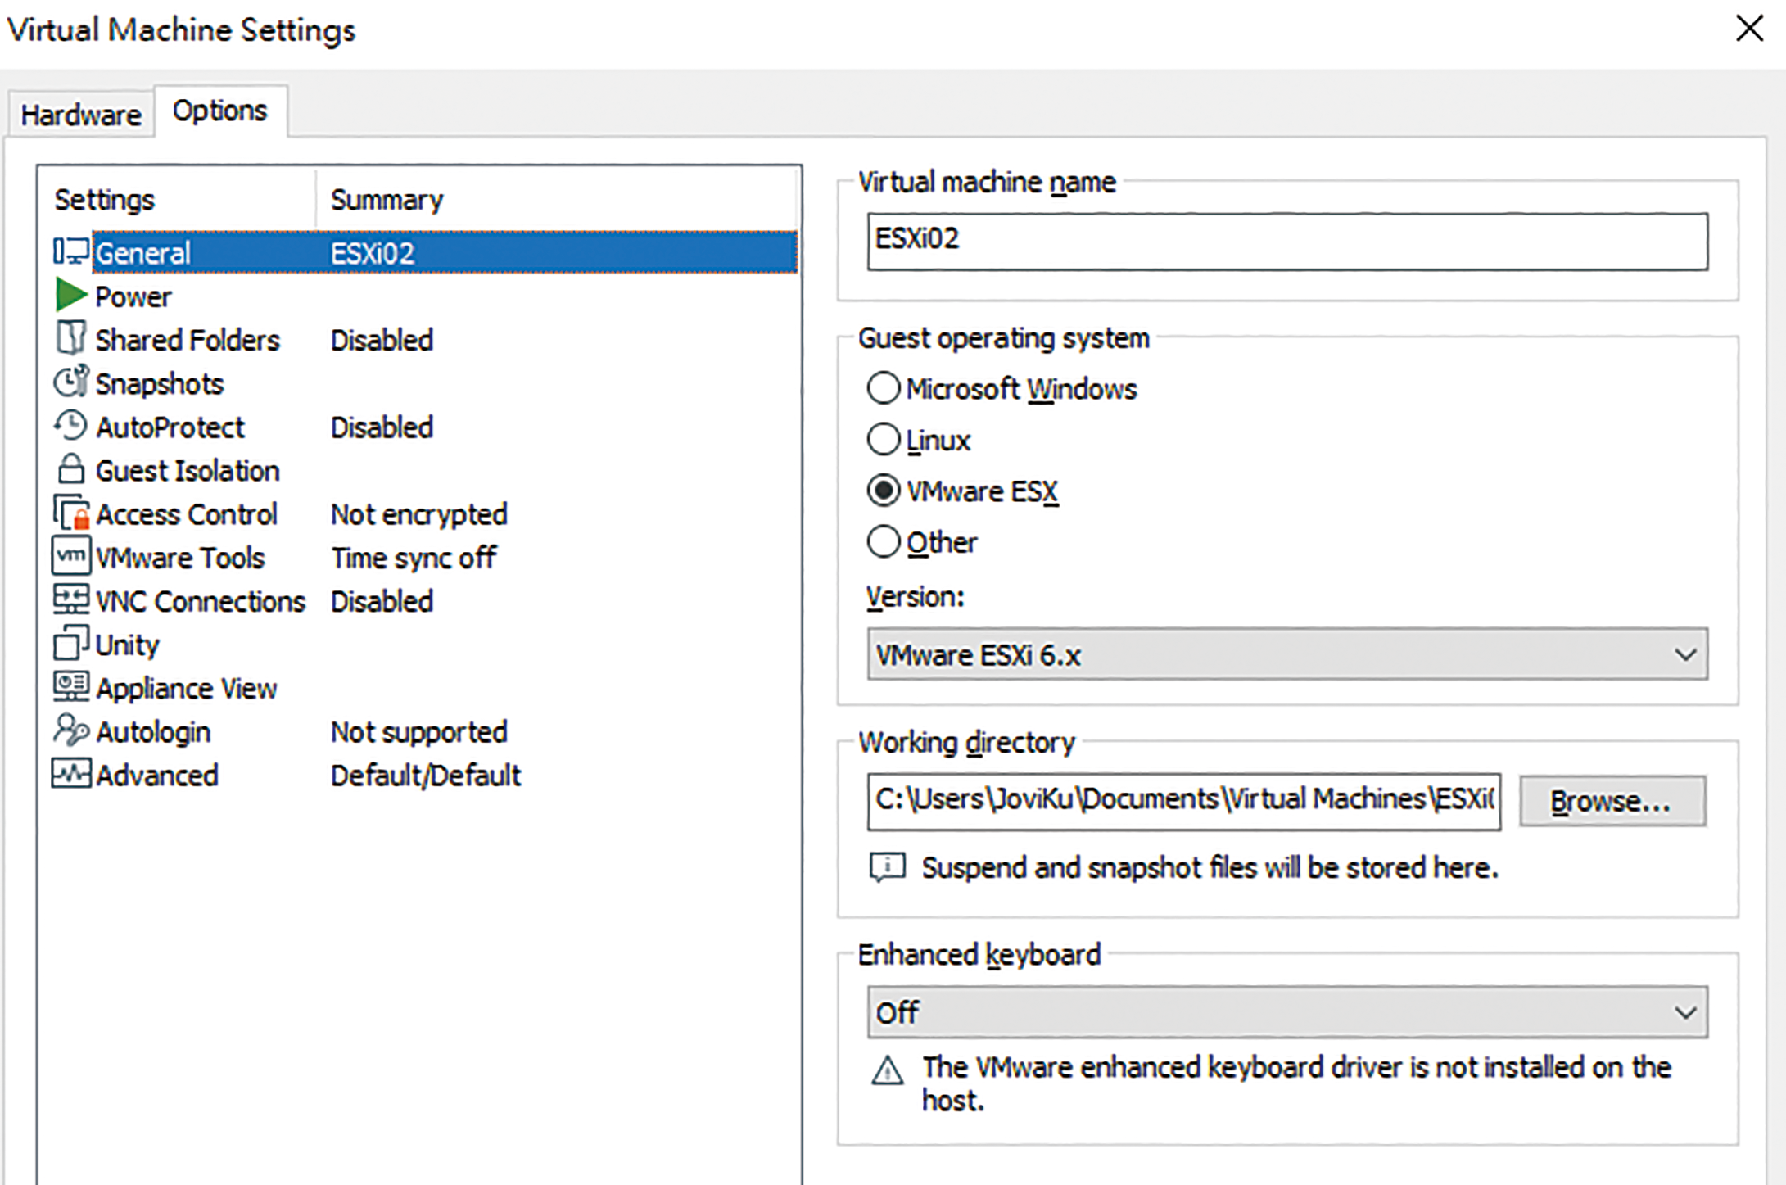Select the Snapshots row
Viewport: 1786px width, 1185px height.
(x=424, y=382)
